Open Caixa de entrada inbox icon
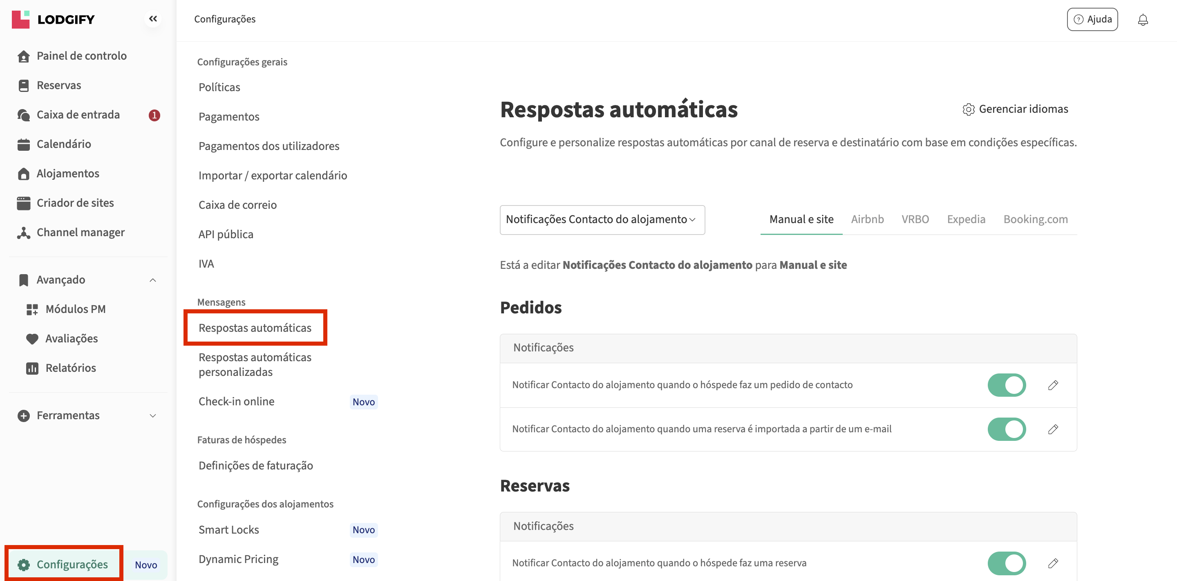The height and width of the screenshot is (581, 1177). click(23, 115)
